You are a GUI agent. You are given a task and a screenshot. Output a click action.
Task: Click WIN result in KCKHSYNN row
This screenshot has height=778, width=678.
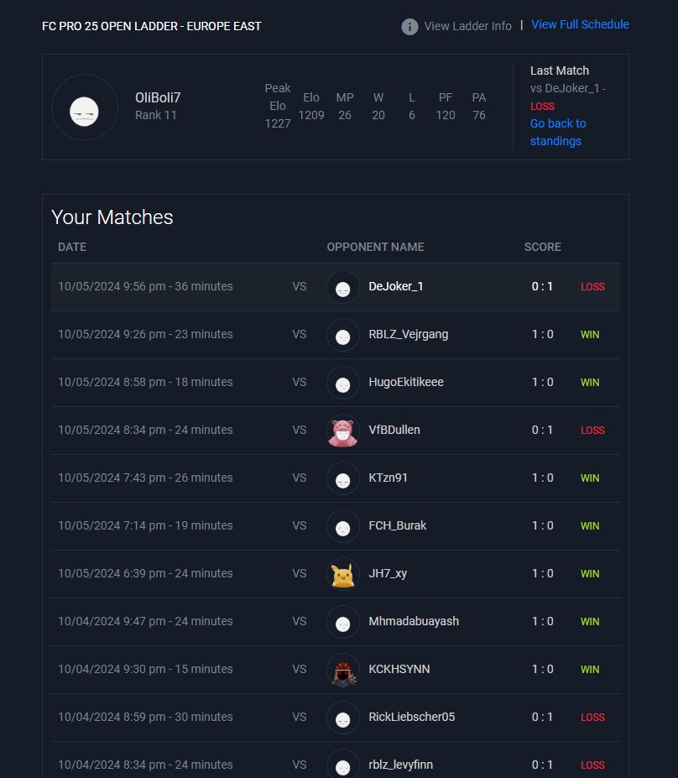pyautogui.click(x=590, y=670)
